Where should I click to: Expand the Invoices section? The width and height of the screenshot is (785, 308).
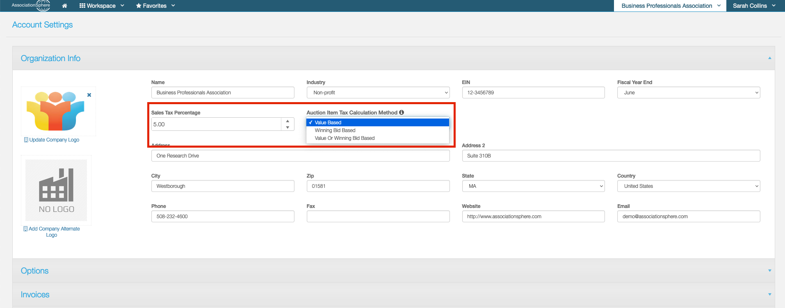[769, 294]
